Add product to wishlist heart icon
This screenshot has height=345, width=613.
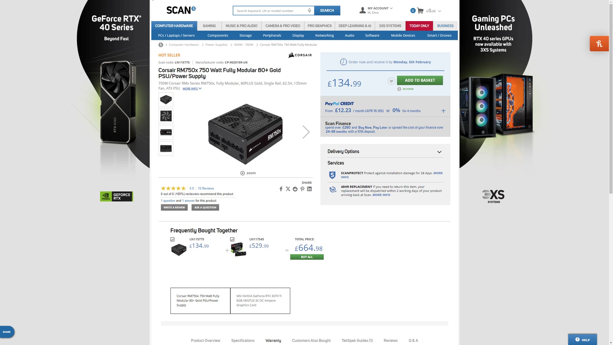[x=391, y=81]
